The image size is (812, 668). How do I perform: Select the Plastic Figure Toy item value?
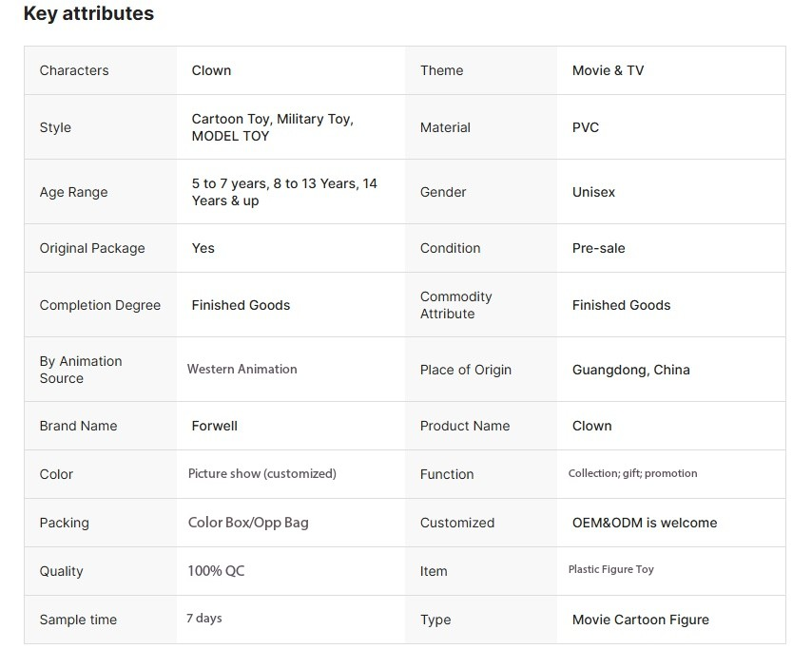pyautogui.click(x=610, y=569)
